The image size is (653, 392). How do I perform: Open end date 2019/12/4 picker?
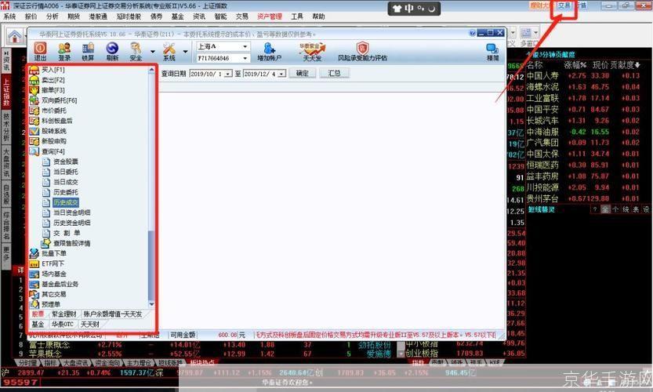pos(281,74)
